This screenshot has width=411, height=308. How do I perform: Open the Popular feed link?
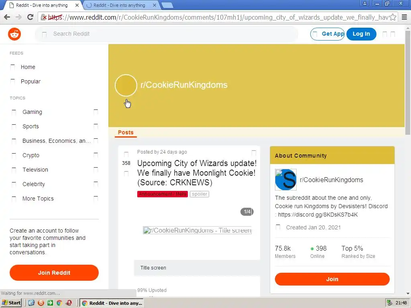[31, 81]
